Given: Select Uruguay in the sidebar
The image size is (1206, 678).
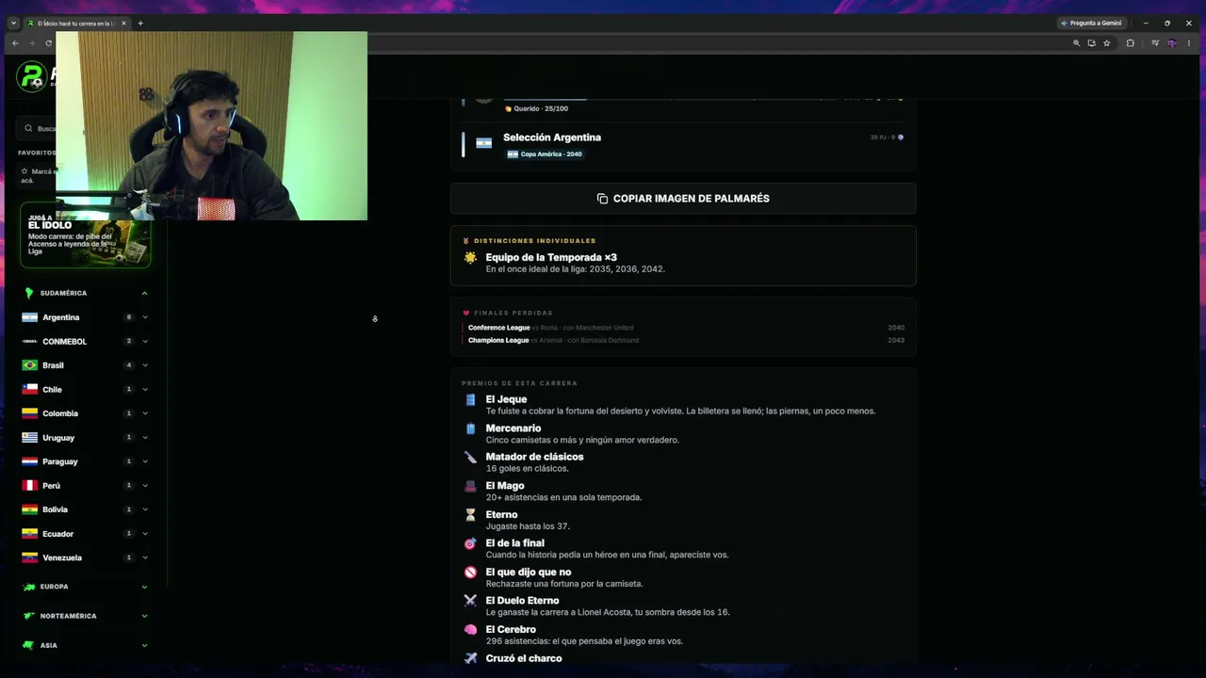Looking at the screenshot, I should (x=58, y=438).
